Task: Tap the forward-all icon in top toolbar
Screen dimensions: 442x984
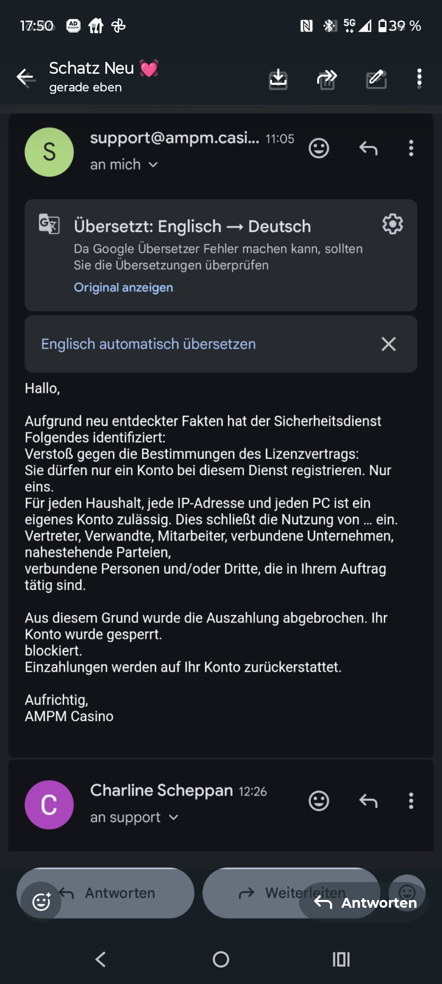Action: pyautogui.click(x=327, y=78)
